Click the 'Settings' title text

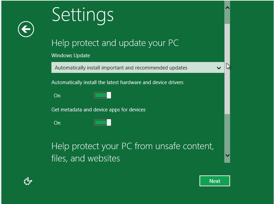(x=83, y=15)
